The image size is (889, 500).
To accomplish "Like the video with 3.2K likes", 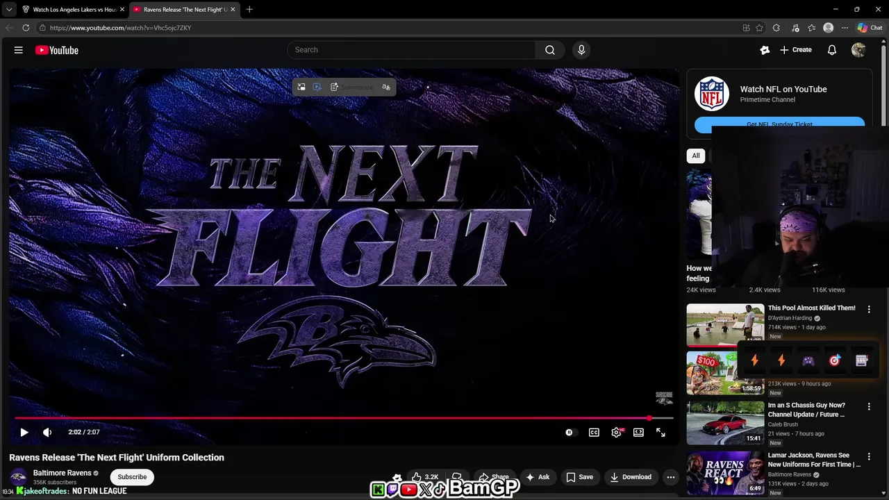I will pos(425,477).
